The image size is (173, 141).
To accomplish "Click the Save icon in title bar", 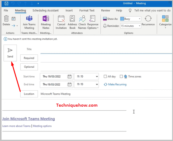I will point(6,3).
